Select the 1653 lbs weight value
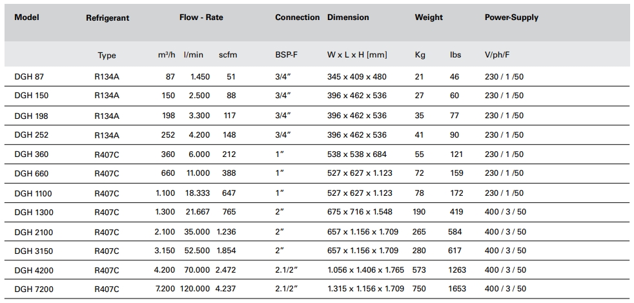 [x=456, y=289]
